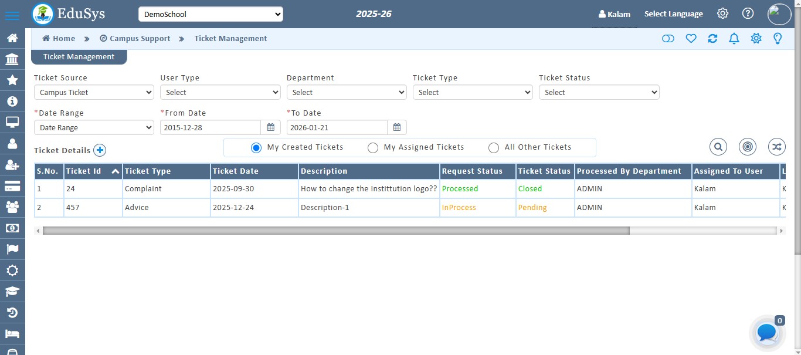Click the heart favorites icon in the top bar
Image resolution: width=801 pixels, height=355 pixels.
pyautogui.click(x=691, y=38)
